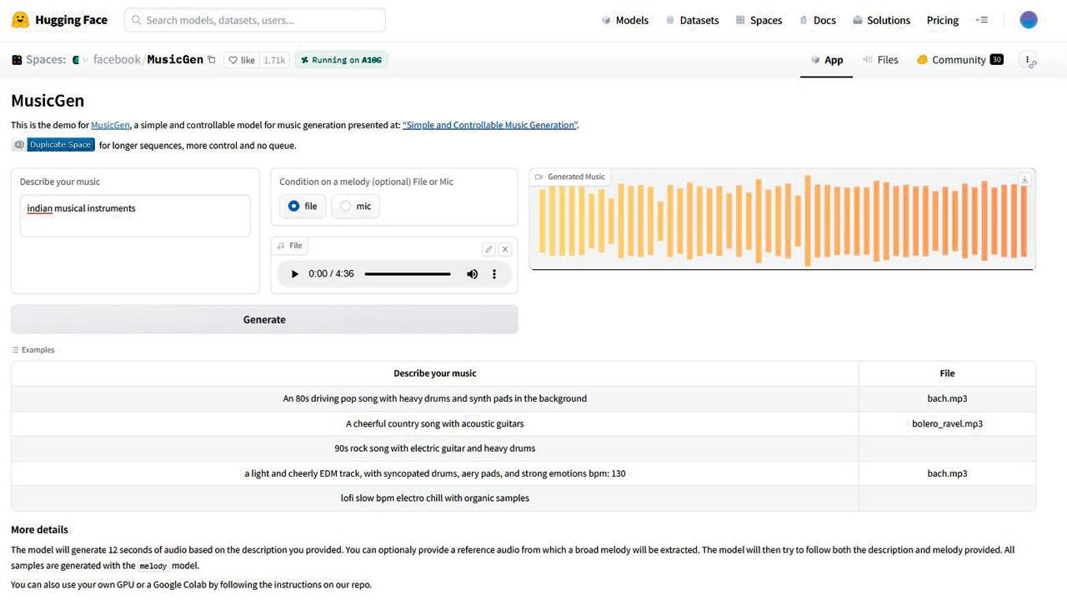1067x600 pixels.
Task: Seek the melody audio progress slider
Action: pyautogui.click(x=408, y=273)
